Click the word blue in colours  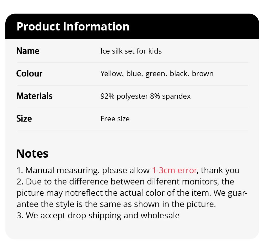coord(134,74)
